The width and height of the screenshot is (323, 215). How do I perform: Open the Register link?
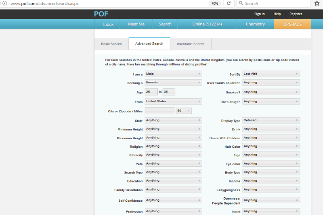296,14
